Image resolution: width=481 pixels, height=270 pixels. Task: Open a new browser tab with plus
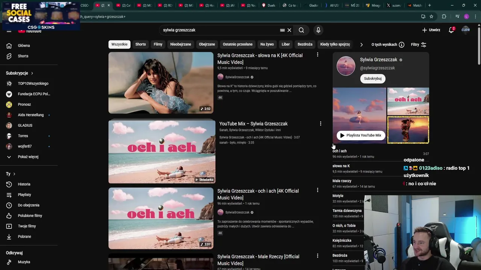pos(430,5)
